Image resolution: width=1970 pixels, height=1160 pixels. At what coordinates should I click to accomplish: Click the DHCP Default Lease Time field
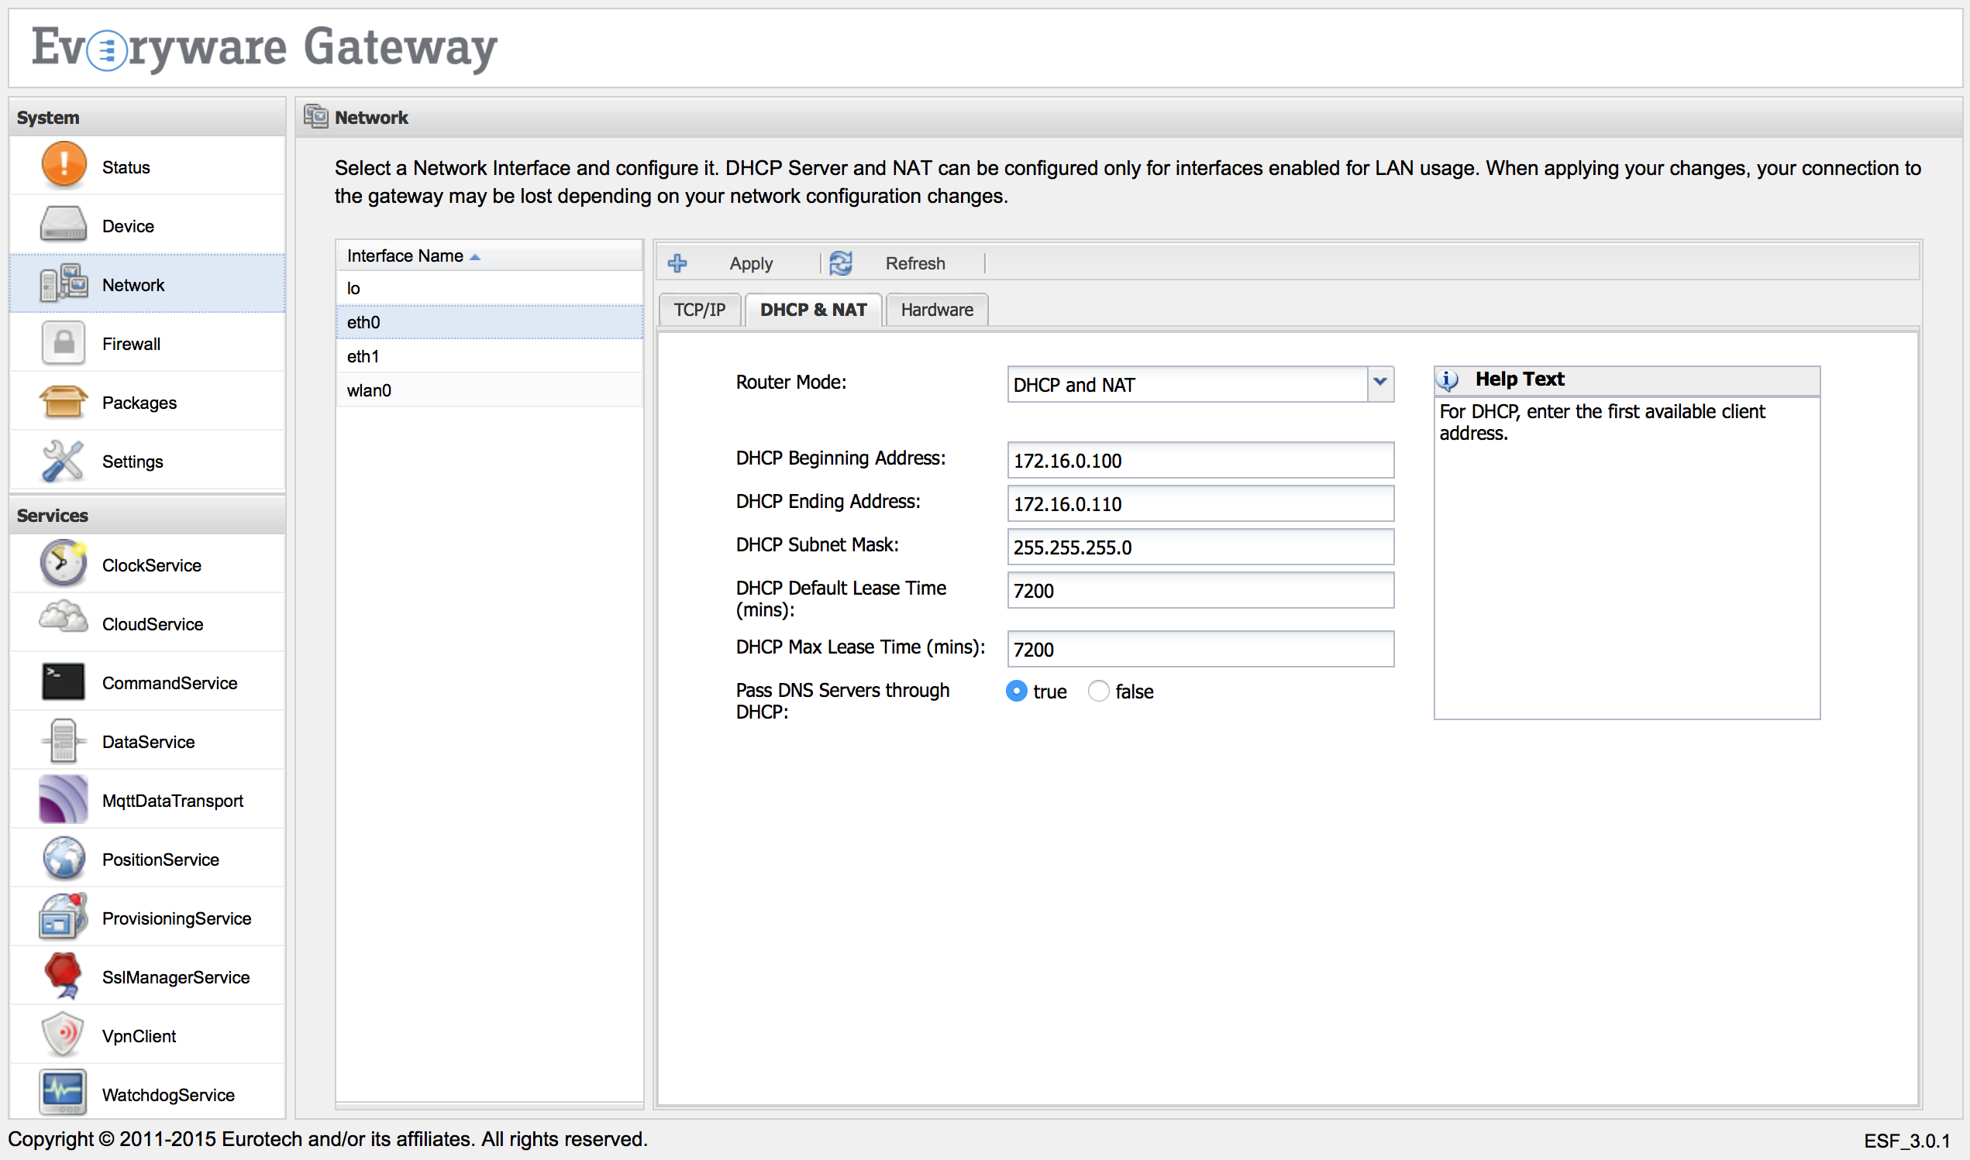coord(1200,590)
